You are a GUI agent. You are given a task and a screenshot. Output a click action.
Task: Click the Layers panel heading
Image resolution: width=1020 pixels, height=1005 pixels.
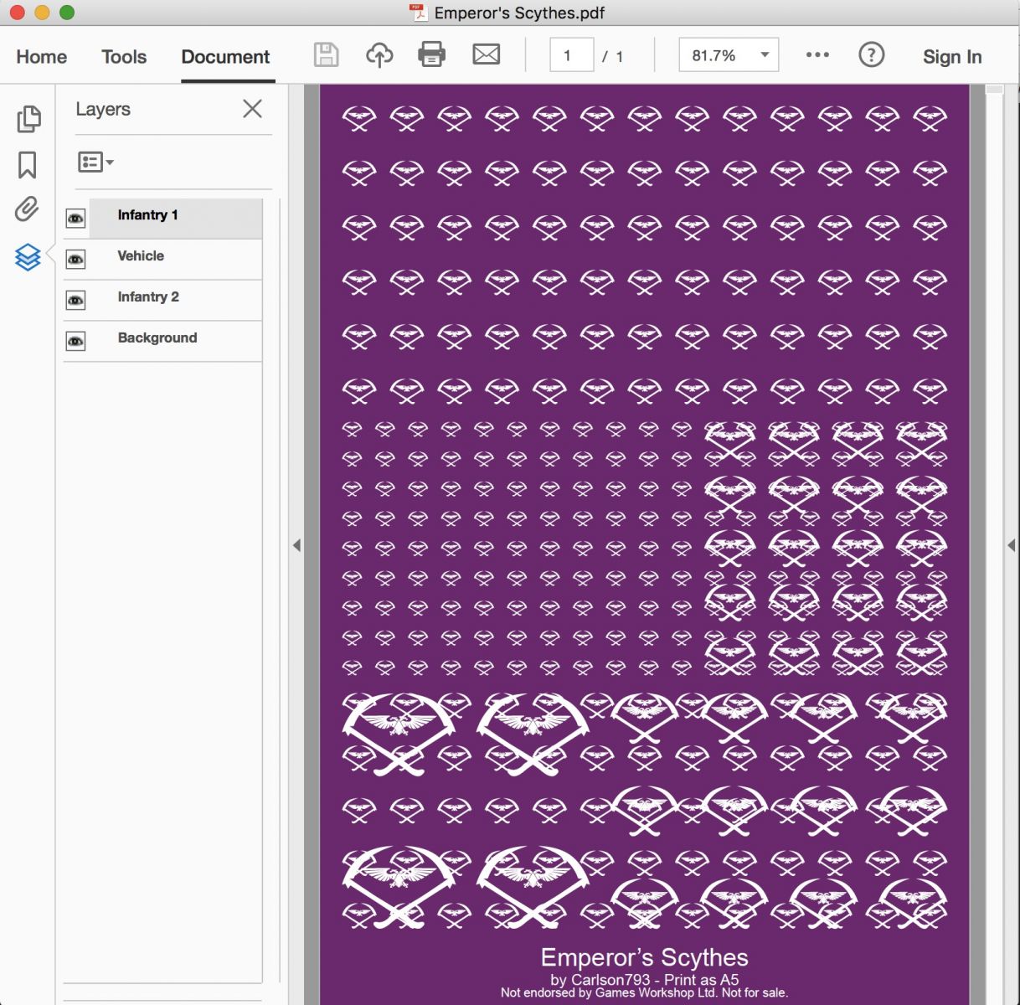click(x=103, y=109)
